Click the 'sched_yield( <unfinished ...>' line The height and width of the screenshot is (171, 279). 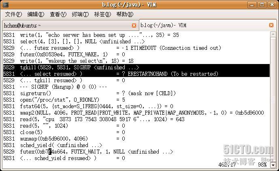pos(53,145)
